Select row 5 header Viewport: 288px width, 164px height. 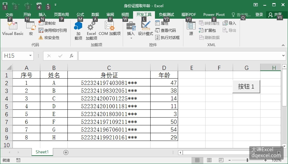click(x=7, y=106)
